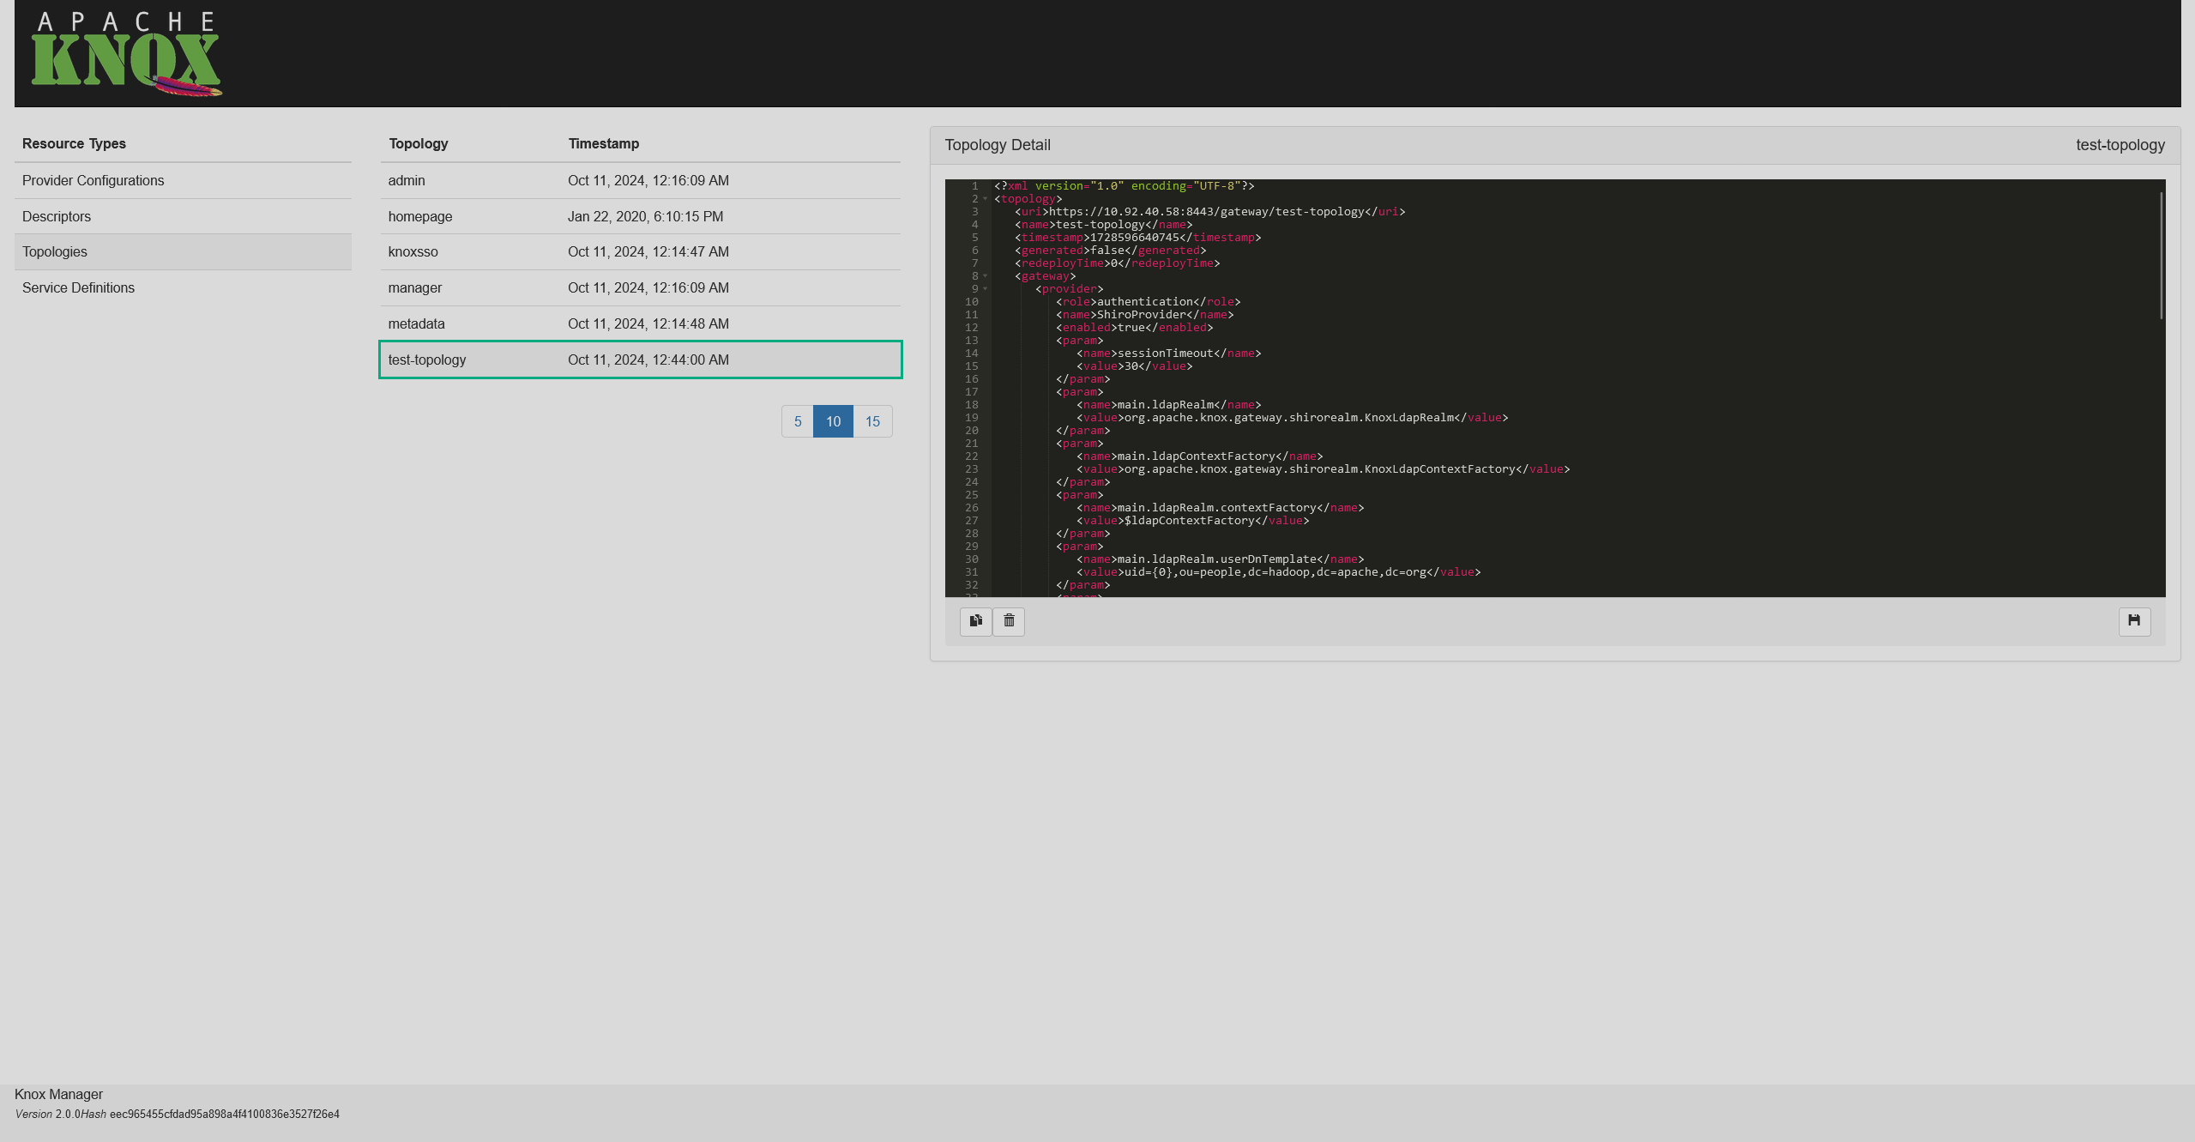Image resolution: width=2195 pixels, height=1142 pixels.
Task: Show 5 topologies per page
Action: (797, 421)
